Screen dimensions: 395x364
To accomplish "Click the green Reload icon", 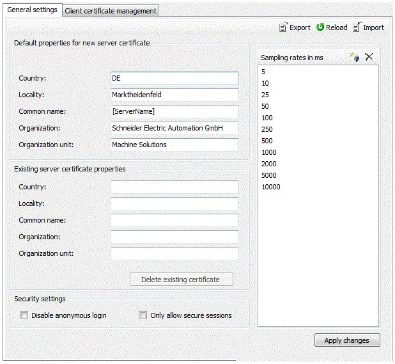I will click(320, 28).
